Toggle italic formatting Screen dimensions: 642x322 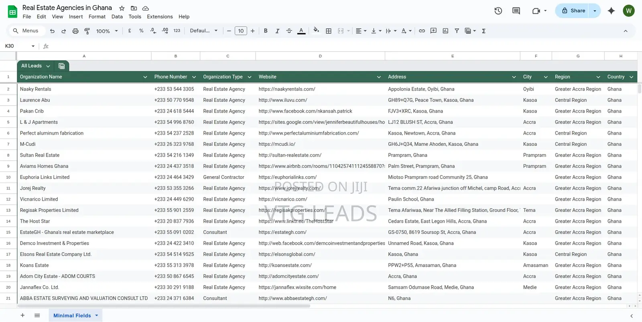click(277, 31)
